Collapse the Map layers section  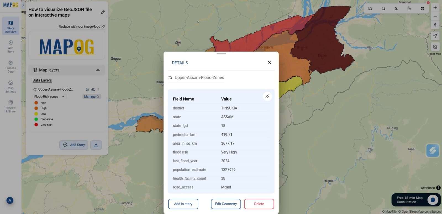[98, 70]
